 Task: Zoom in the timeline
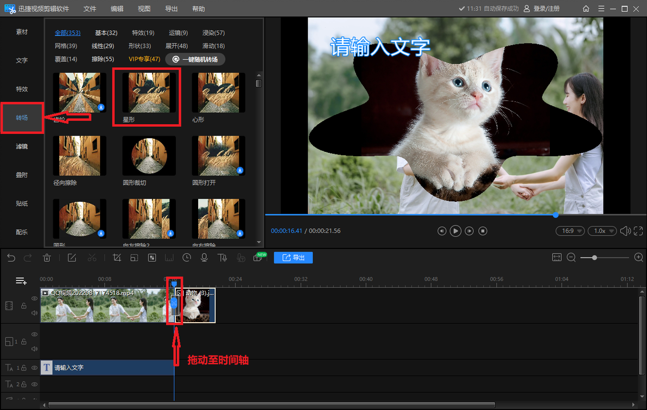(639, 258)
